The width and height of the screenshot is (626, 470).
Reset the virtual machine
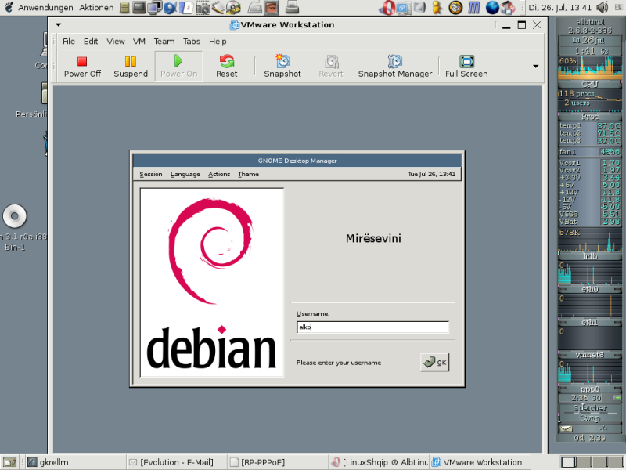point(226,67)
